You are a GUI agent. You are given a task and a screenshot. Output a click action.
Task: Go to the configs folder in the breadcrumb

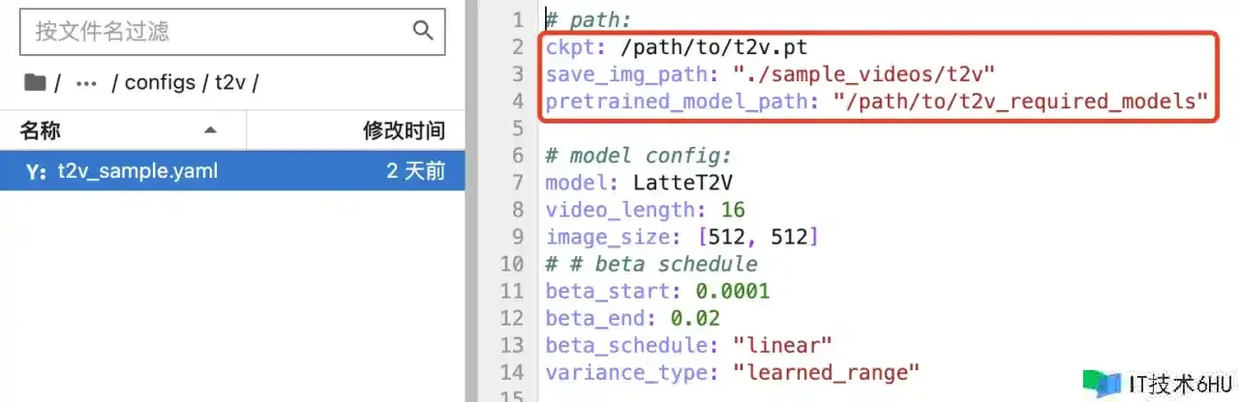(x=160, y=83)
